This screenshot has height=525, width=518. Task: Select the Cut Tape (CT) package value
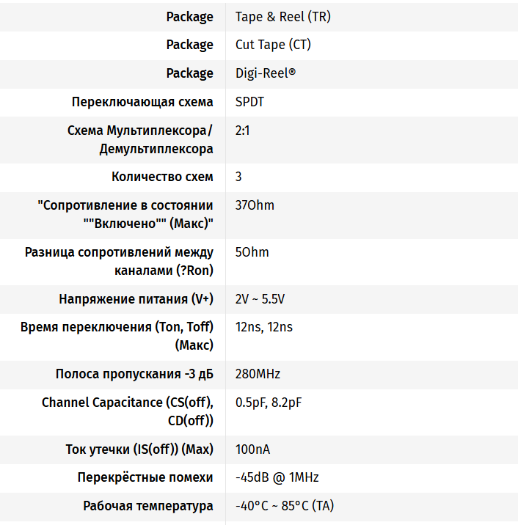273,45
